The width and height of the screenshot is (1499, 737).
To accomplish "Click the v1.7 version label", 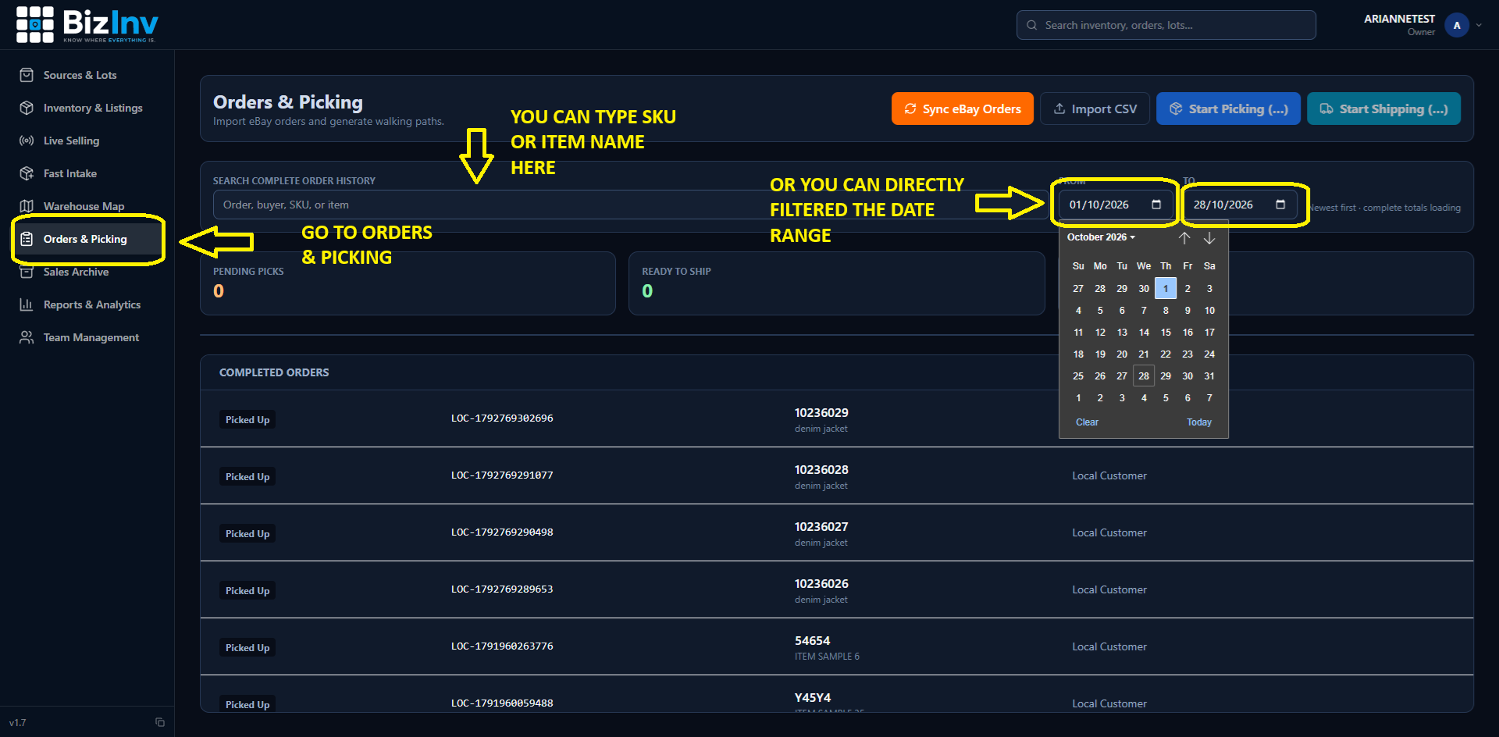I will (18, 723).
